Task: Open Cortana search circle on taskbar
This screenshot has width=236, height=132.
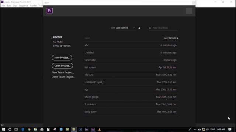Action: [x=10, y=129]
